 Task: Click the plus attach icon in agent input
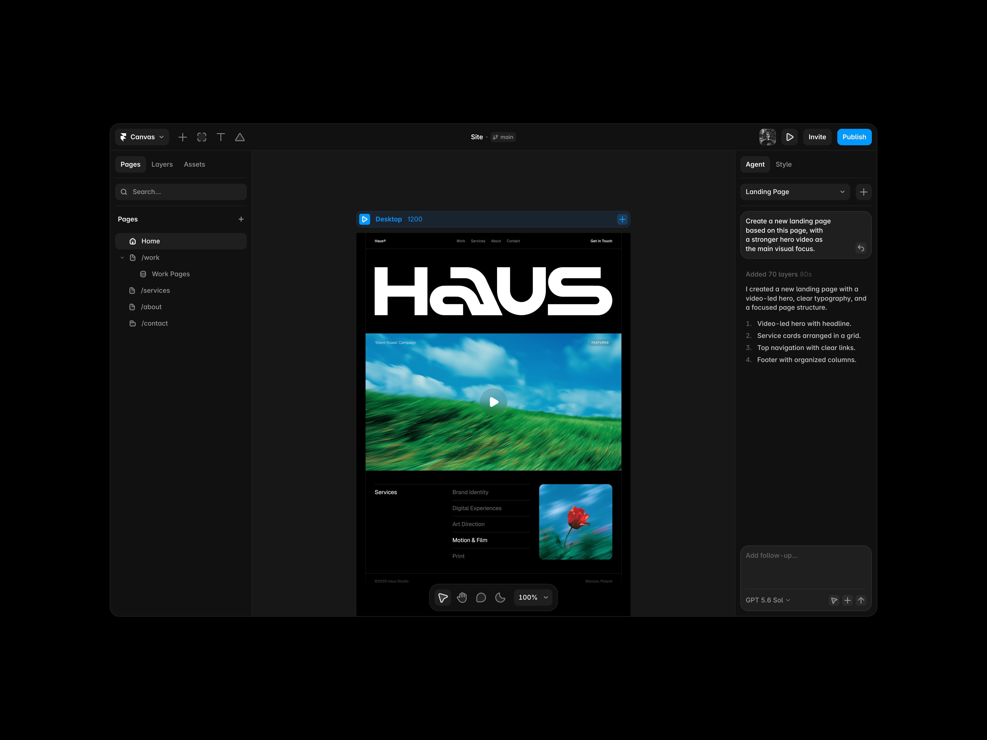[x=847, y=600]
